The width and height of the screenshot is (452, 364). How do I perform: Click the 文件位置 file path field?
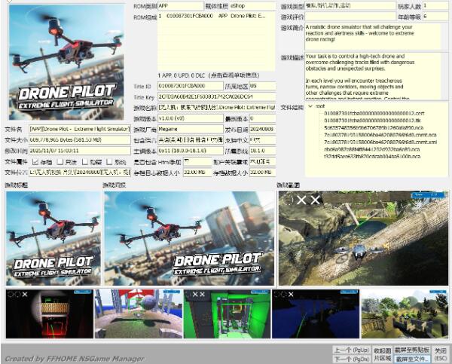pyautogui.click(x=80, y=173)
